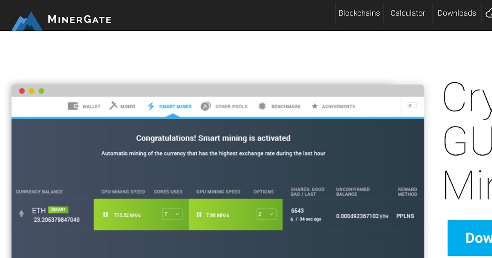This screenshot has height=258, width=492.
Task: Pause CPU mining at 715.32 kH/s
Action: (x=105, y=215)
